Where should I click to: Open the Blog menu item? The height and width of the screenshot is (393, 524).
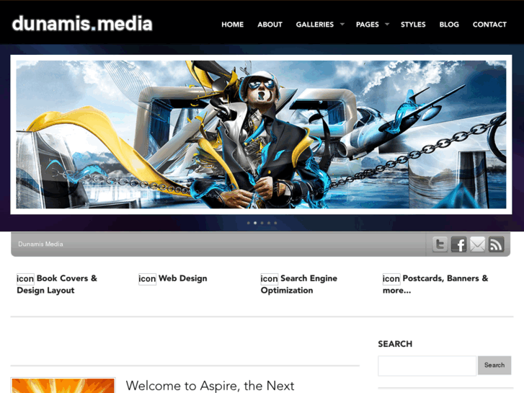coord(449,25)
